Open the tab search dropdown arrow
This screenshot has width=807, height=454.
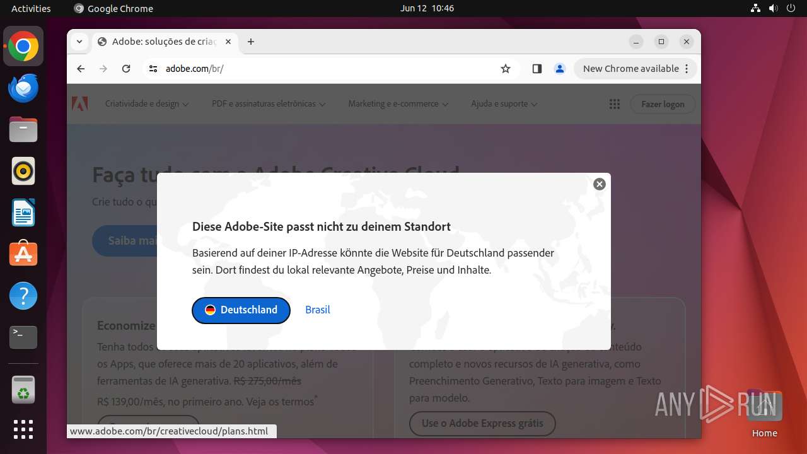point(79,42)
